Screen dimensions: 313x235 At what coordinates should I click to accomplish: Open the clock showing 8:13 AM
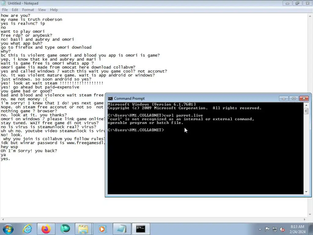click(x=297, y=227)
